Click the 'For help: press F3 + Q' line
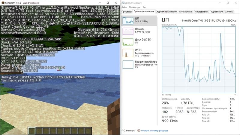Viewport: 240px width, 135px height. tap(21, 80)
